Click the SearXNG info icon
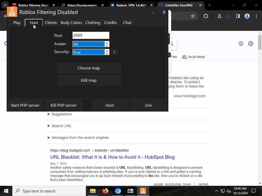The height and width of the screenshot is (196, 262). coord(241,43)
